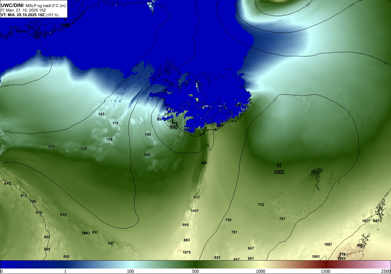Click the 2500 label on color legend
The height and width of the screenshot is (274, 391).
(386, 271)
